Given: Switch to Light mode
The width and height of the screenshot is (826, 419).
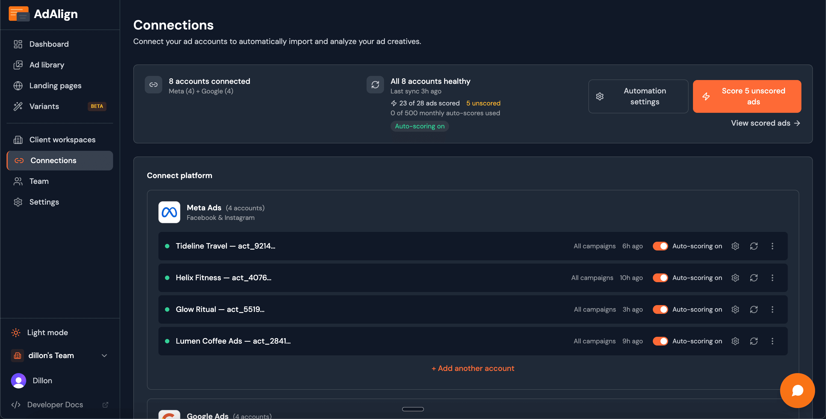Looking at the screenshot, I should 60,332.
